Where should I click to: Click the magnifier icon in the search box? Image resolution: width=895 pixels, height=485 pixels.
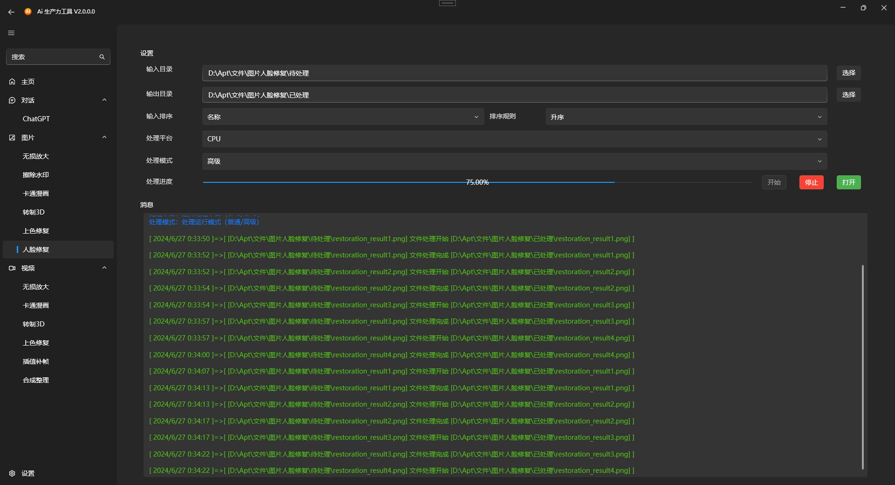[102, 57]
